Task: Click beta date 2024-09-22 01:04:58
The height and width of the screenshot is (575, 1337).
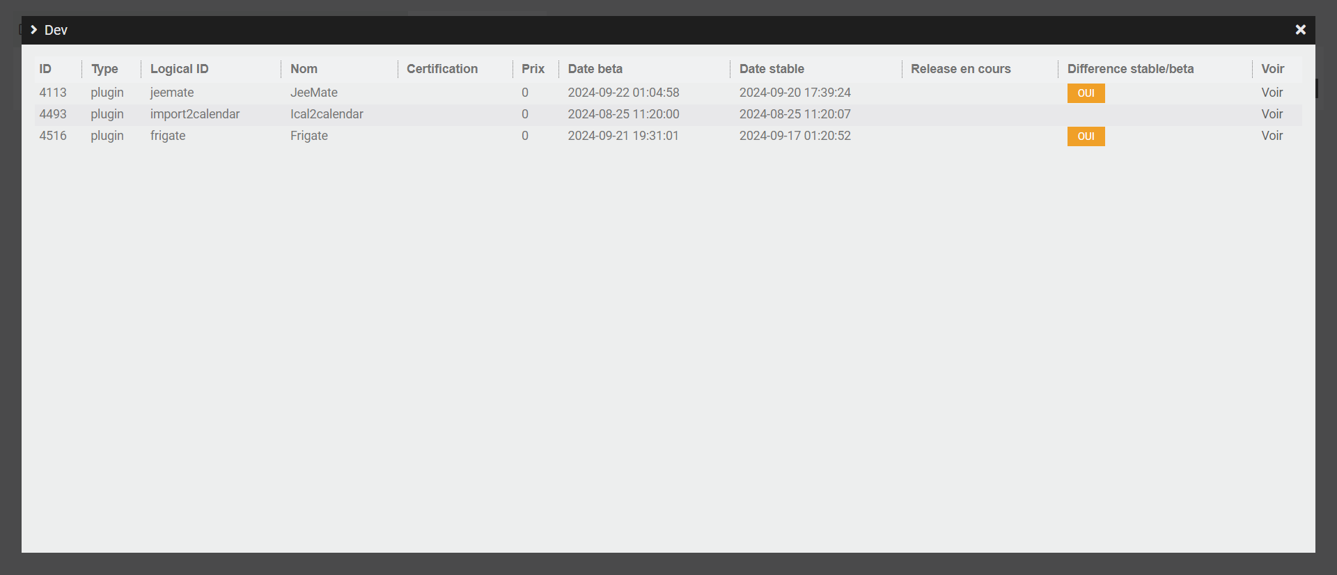Action: [623, 93]
